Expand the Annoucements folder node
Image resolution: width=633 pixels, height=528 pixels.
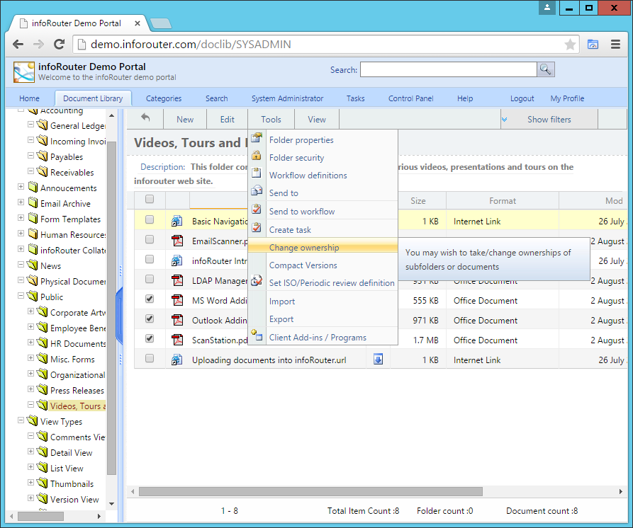point(21,187)
